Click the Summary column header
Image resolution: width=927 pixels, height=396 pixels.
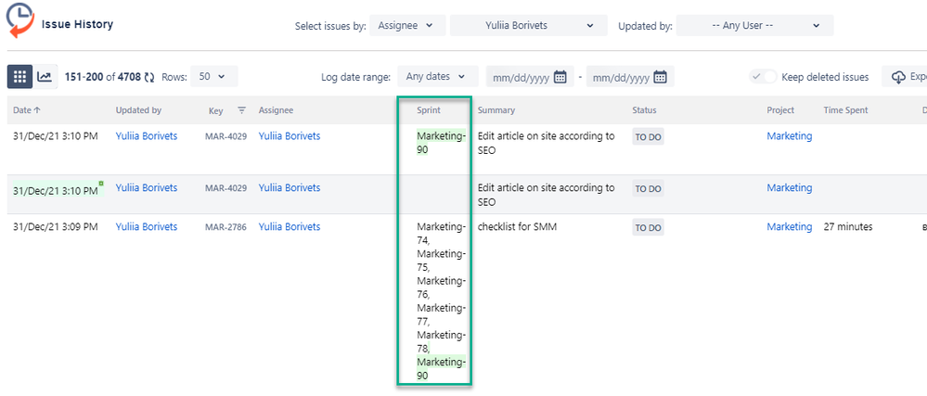click(x=496, y=110)
